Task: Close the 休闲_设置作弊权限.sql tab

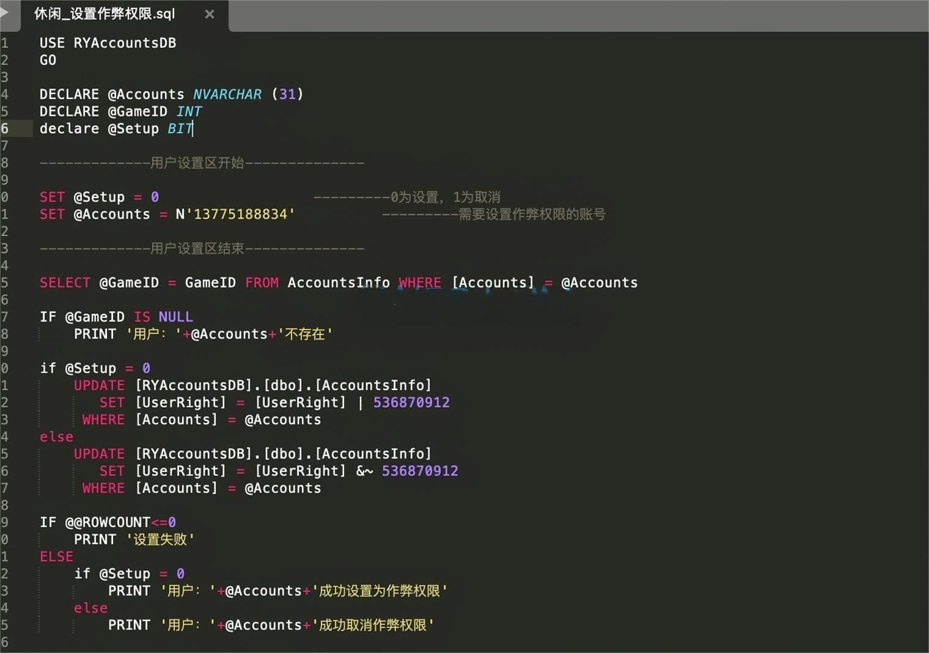Action: (x=210, y=14)
